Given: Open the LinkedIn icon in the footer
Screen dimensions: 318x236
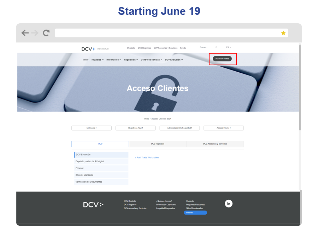Looking at the screenshot, I should 229,204.
